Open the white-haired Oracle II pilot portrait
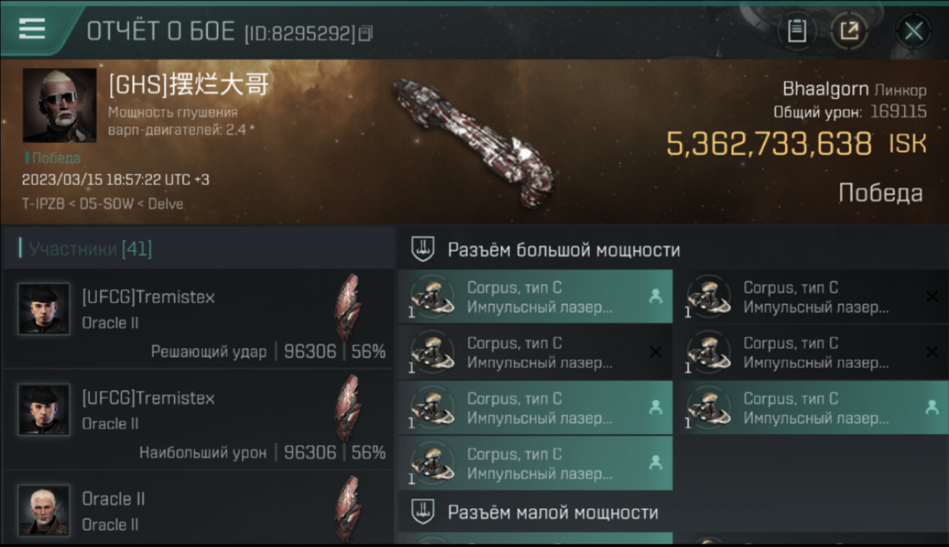 [x=44, y=511]
